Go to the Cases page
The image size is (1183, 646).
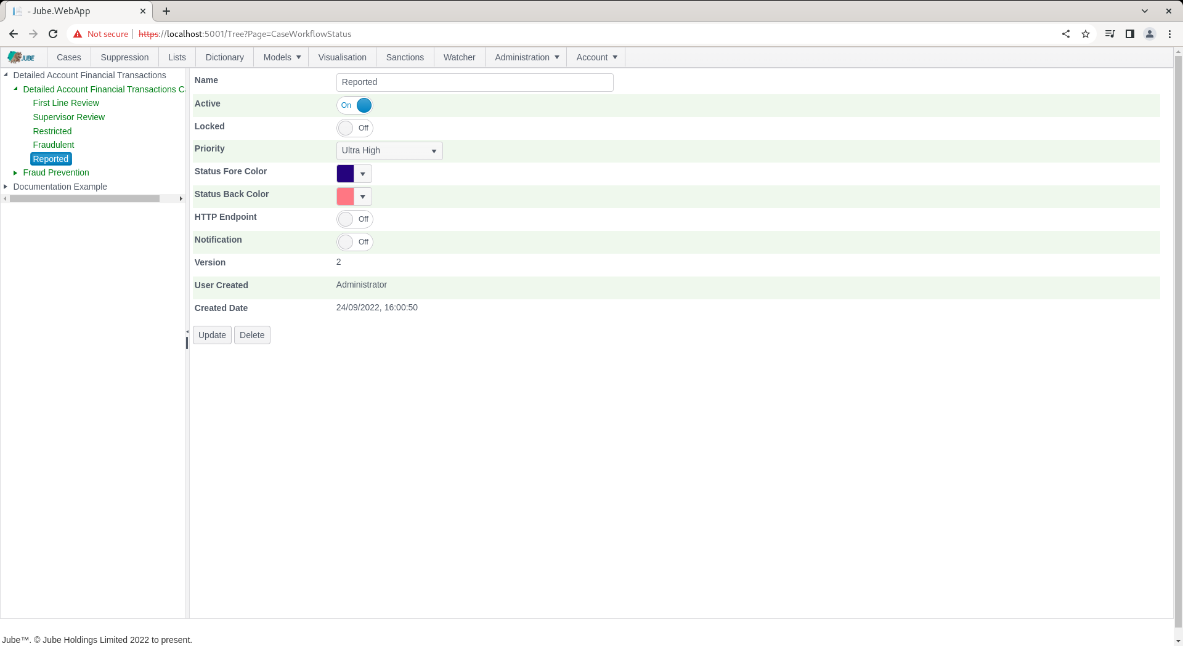[69, 57]
